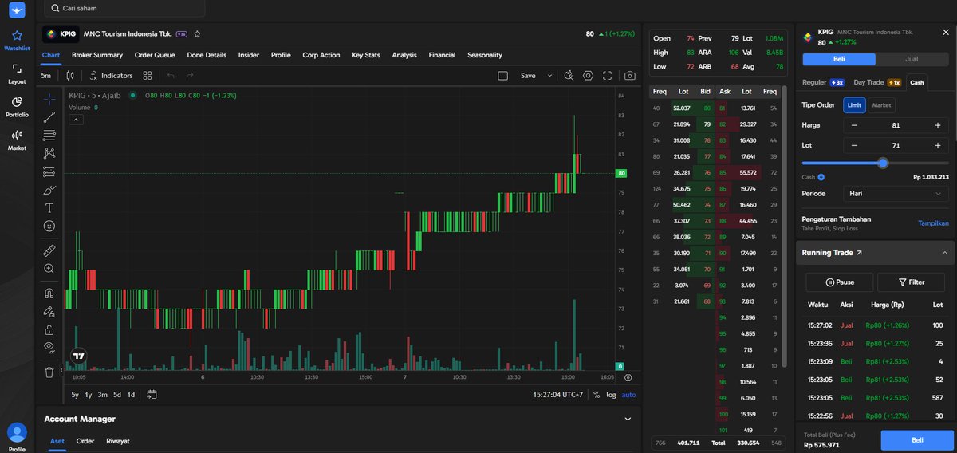Toggle lock all drawings
The image size is (957, 453).
coord(49,329)
